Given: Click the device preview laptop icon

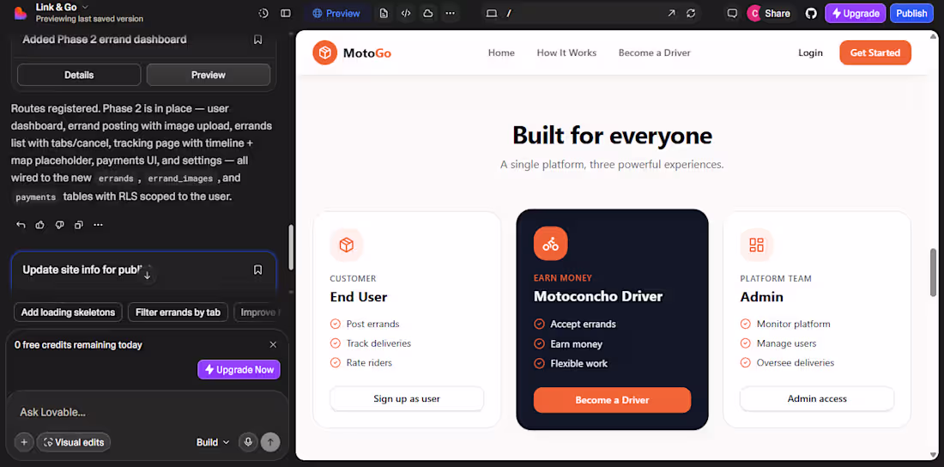Looking at the screenshot, I should [x=491, y=13].
